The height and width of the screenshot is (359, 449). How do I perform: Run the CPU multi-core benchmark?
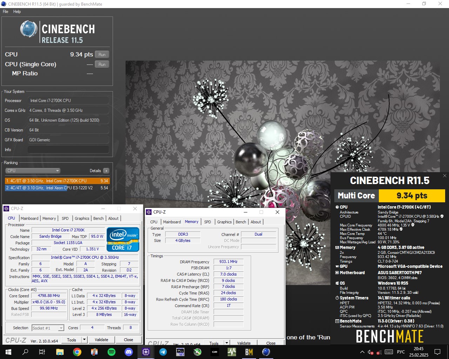[102, 54]
